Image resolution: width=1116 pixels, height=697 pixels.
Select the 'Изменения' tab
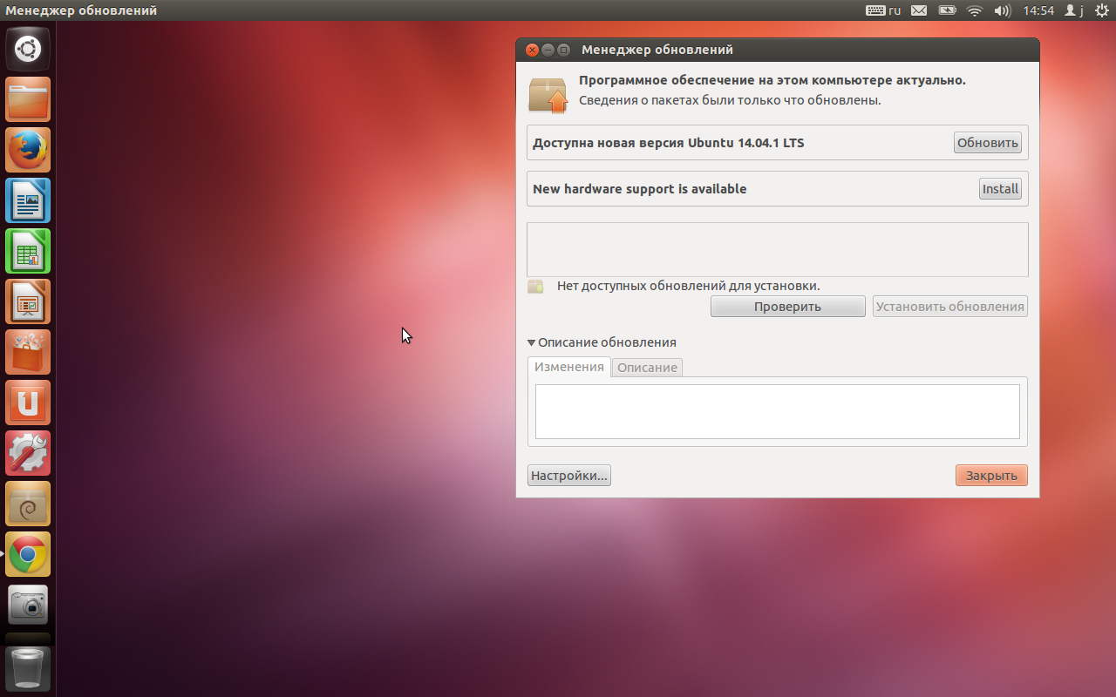point(569,367)
